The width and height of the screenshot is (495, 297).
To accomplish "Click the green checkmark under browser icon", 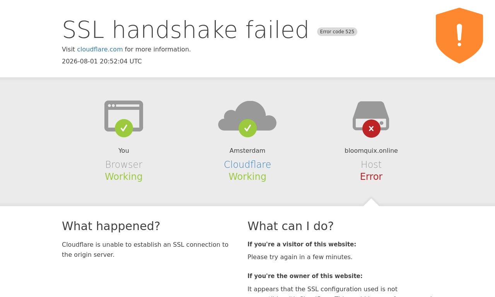I will pyautogui.click(x=124, y=128).
